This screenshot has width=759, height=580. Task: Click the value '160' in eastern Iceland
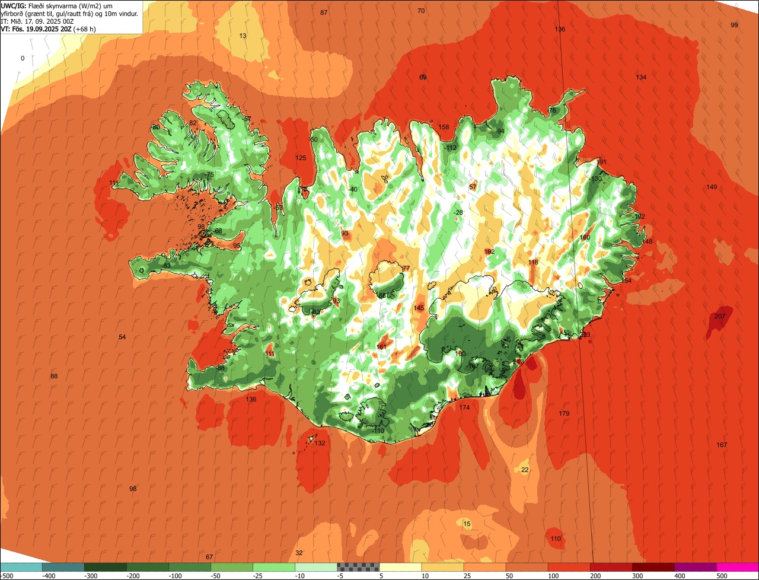[585, 237]
